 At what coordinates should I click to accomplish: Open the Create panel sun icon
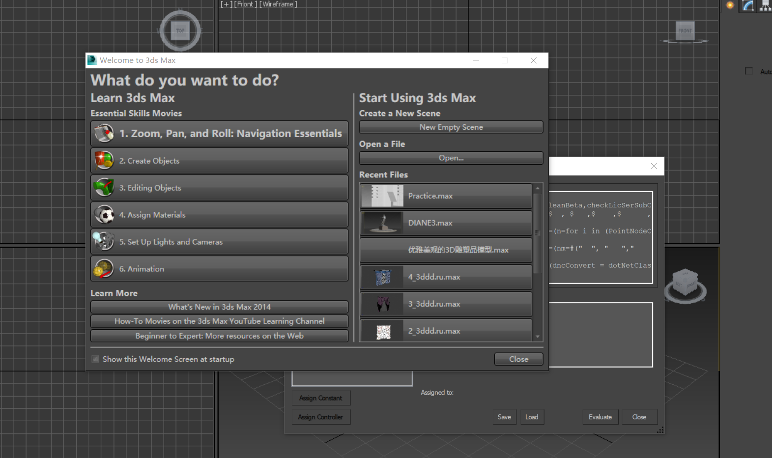click(730, 5)
